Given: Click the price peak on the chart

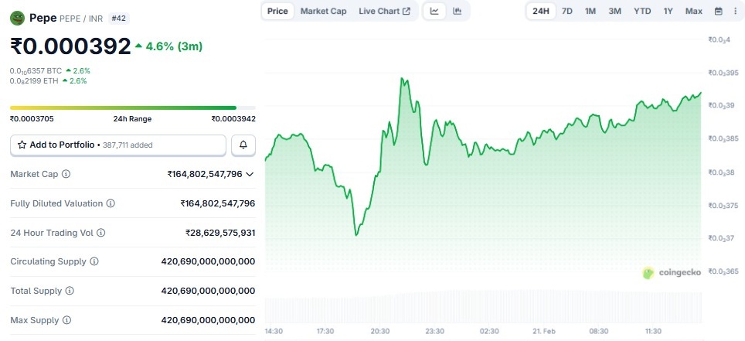Looking at the screenshot, I should pyautogui.click(x=402, y=78).
